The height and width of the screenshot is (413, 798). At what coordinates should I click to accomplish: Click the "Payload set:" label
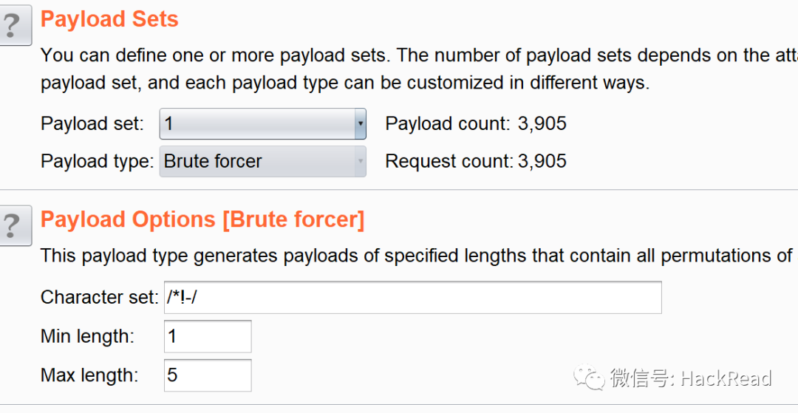tap(92, 123)
